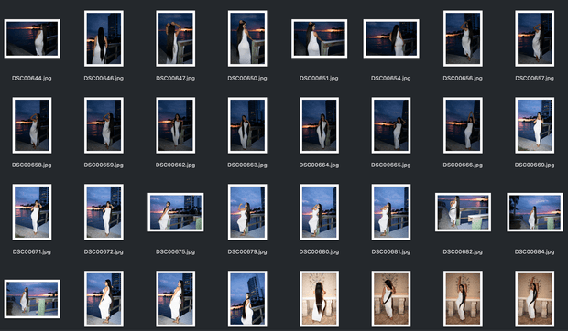This screenshot has height=331, width=568.
Task: Choose the DSC00654.jpg photo thumbnail
Action: [391, 38]
